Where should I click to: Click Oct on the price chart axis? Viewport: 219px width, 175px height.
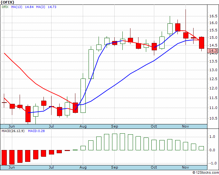point(154,126)
